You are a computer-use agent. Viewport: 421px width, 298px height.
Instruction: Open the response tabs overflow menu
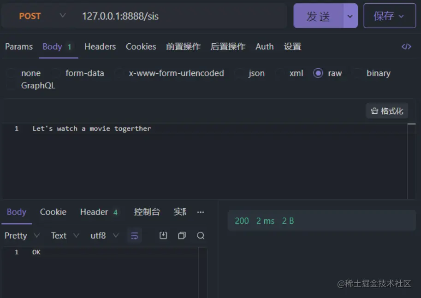coord(201,212)
